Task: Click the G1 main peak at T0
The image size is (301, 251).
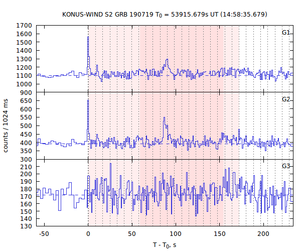Action: pyautogui.click(x=88, y=37)
